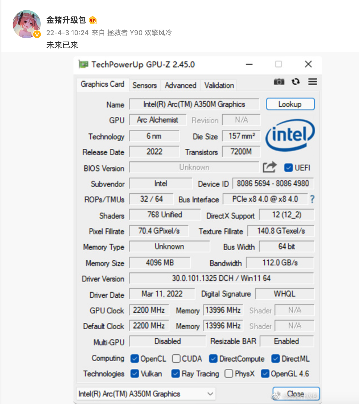Toggle the UEFI checkbox

tap(288, 167)
